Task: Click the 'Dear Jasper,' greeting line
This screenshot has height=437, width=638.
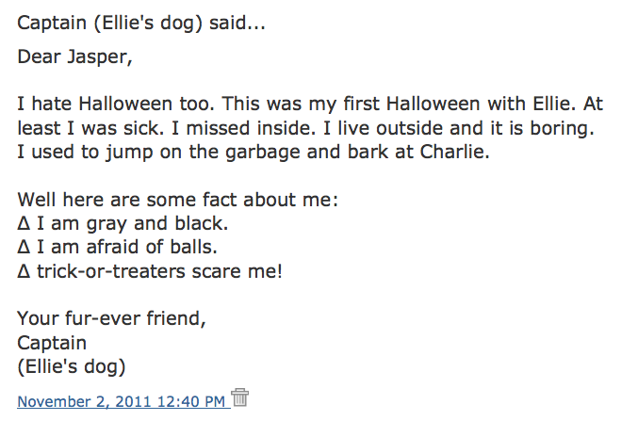Action: 74,57
